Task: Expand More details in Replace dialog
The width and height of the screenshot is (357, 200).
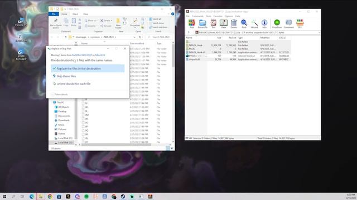Action: click(x=60, y=94)
